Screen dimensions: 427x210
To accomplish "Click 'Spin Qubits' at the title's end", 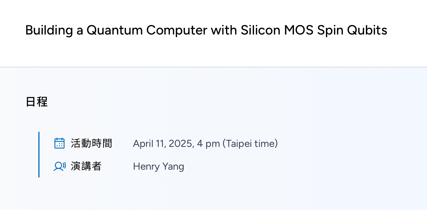I will coord(352,30).
